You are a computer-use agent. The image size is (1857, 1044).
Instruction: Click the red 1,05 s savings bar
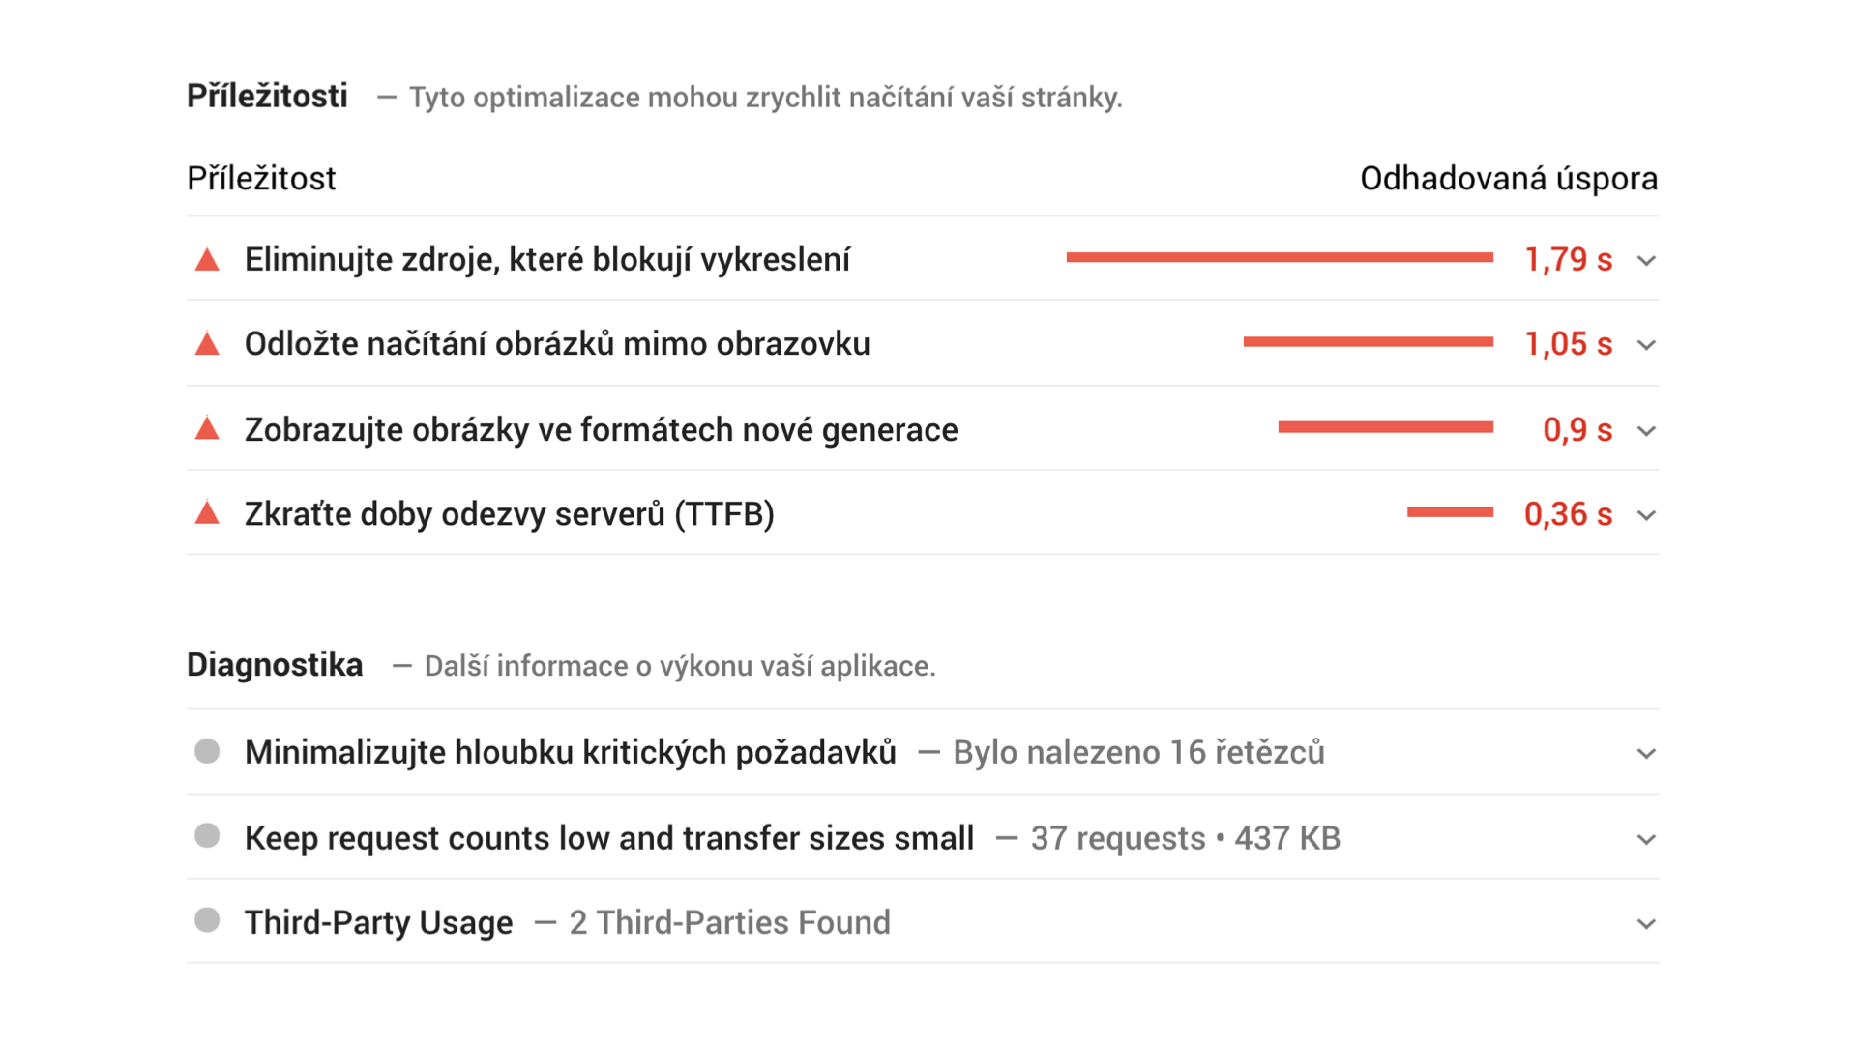tap(1368, 341)
